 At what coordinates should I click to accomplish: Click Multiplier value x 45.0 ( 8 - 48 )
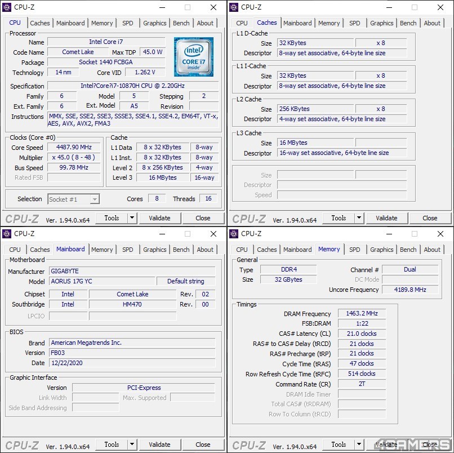[x=74, y=157]
